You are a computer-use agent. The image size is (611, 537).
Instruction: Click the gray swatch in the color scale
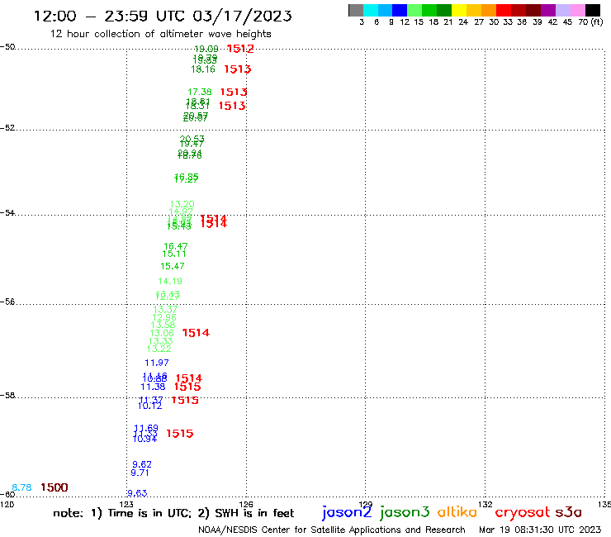(x=356, y=11)
